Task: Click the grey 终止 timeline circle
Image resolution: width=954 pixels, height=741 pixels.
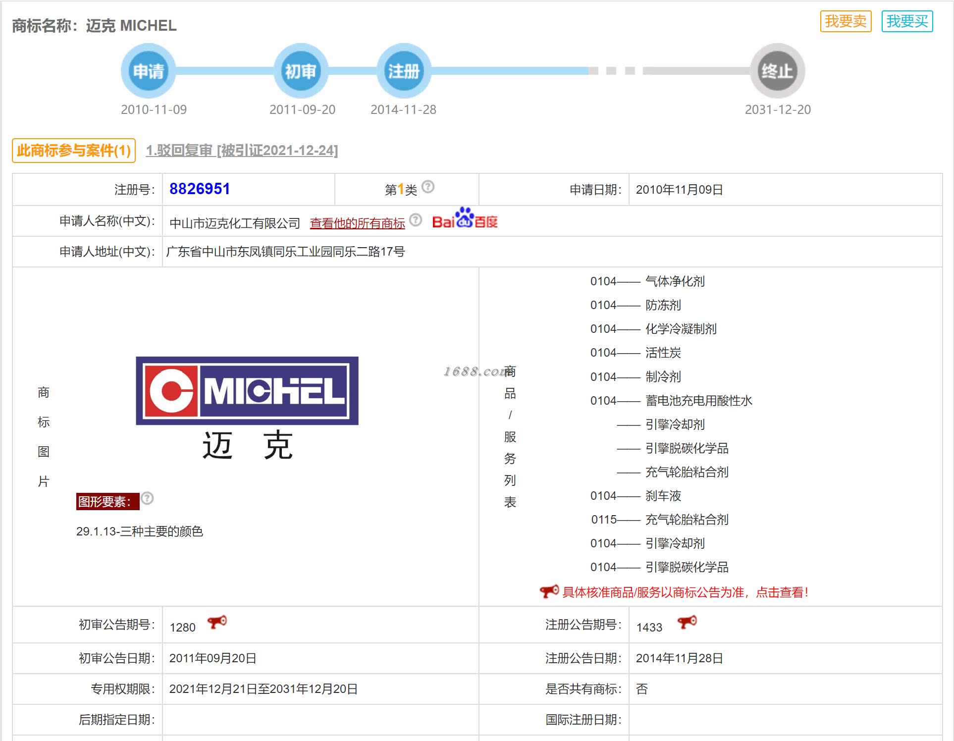Action: (777, 71)
